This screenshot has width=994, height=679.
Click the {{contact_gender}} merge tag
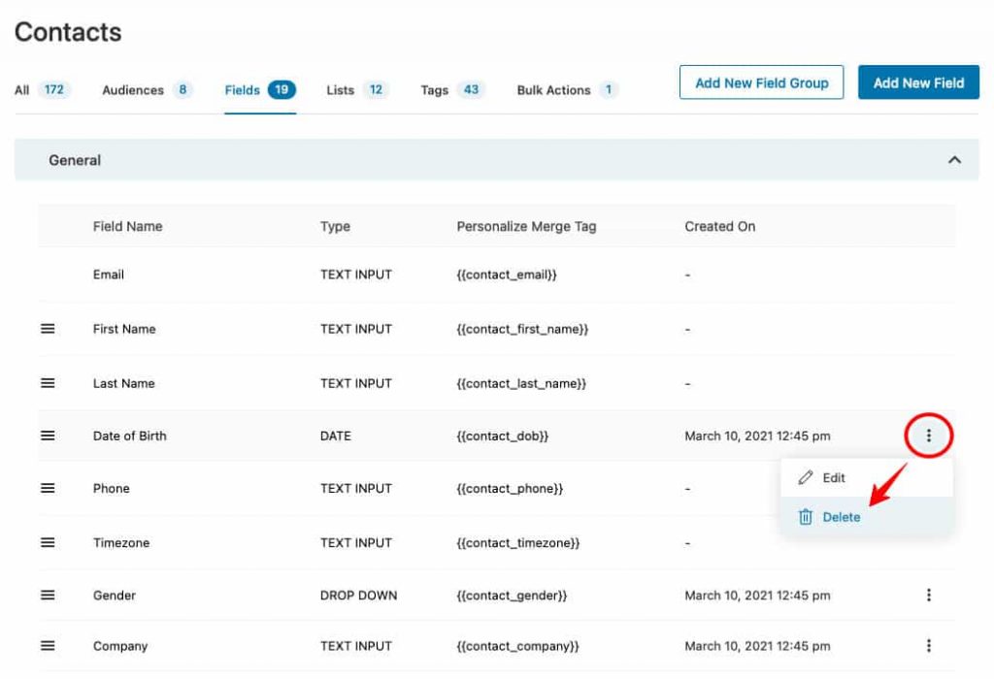coord(512,596)
